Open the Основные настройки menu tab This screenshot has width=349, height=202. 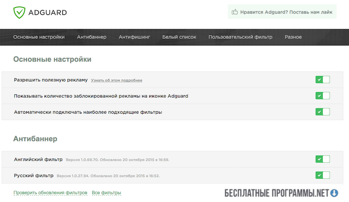(x=39, y=37)
